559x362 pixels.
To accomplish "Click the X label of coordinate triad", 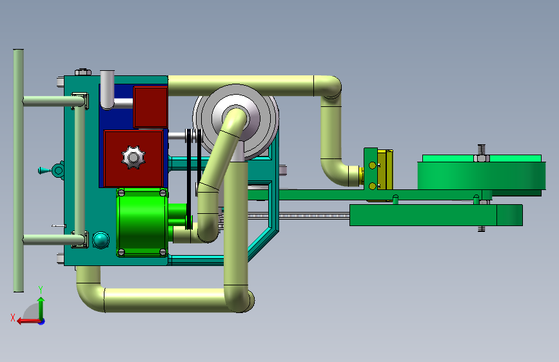I will point(13,318).
